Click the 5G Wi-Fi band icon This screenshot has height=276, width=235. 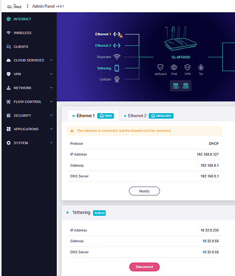point(176,86)
